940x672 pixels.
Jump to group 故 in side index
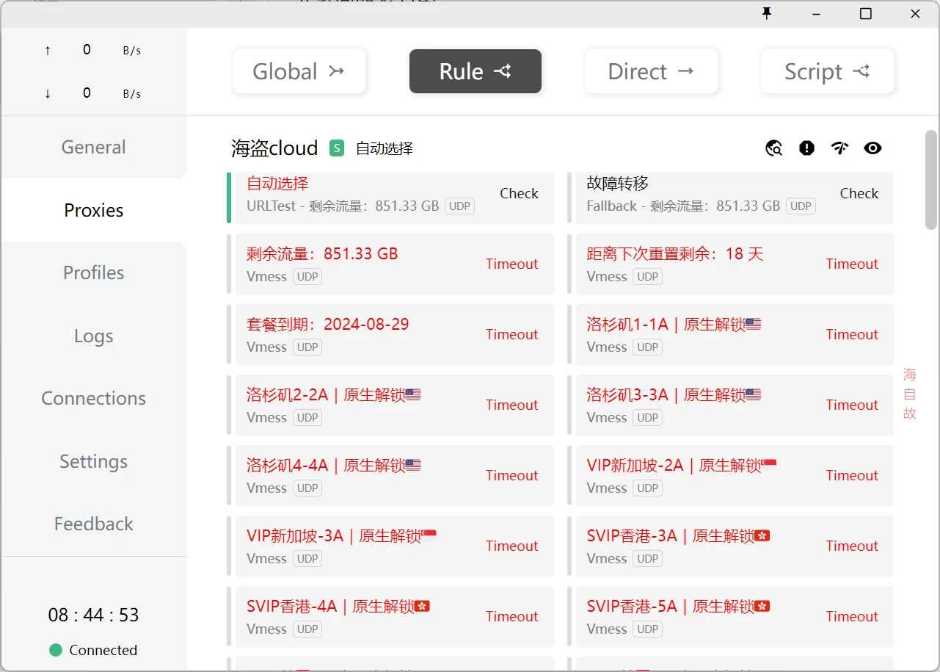910,413
